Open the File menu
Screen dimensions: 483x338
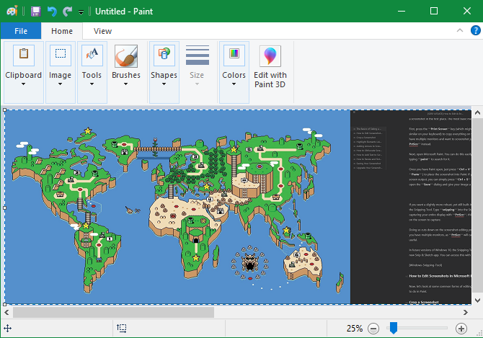pos(21,31)
